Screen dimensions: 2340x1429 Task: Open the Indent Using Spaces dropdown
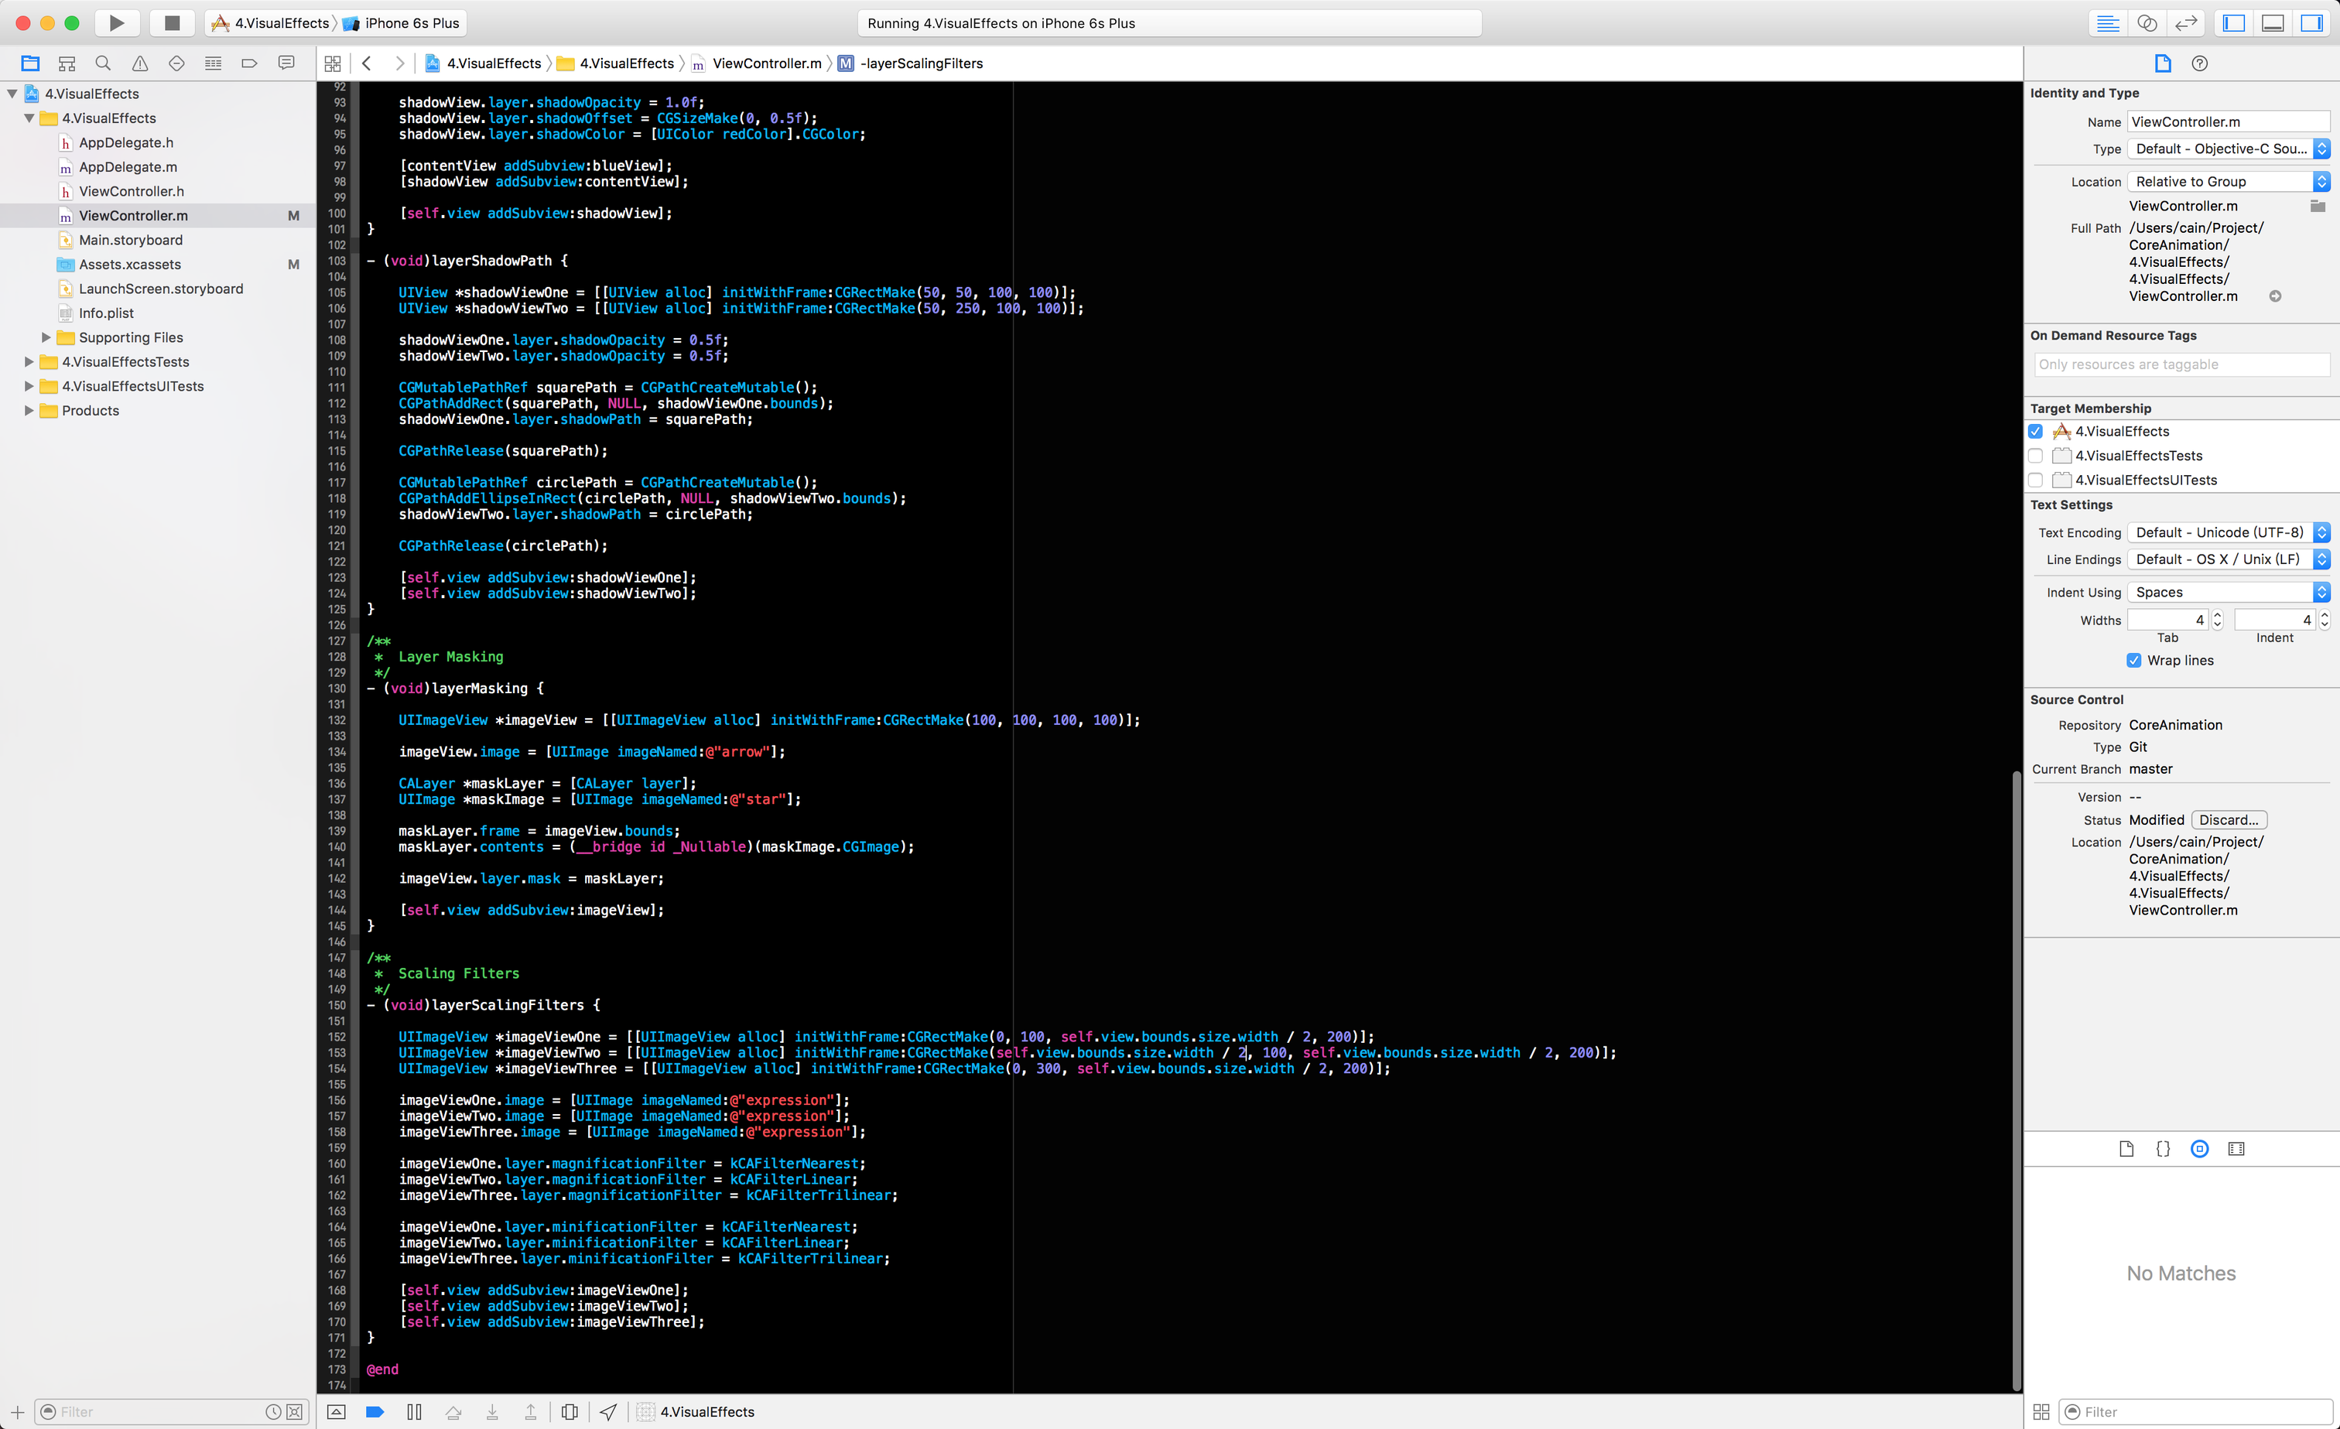pos(2228,593)
